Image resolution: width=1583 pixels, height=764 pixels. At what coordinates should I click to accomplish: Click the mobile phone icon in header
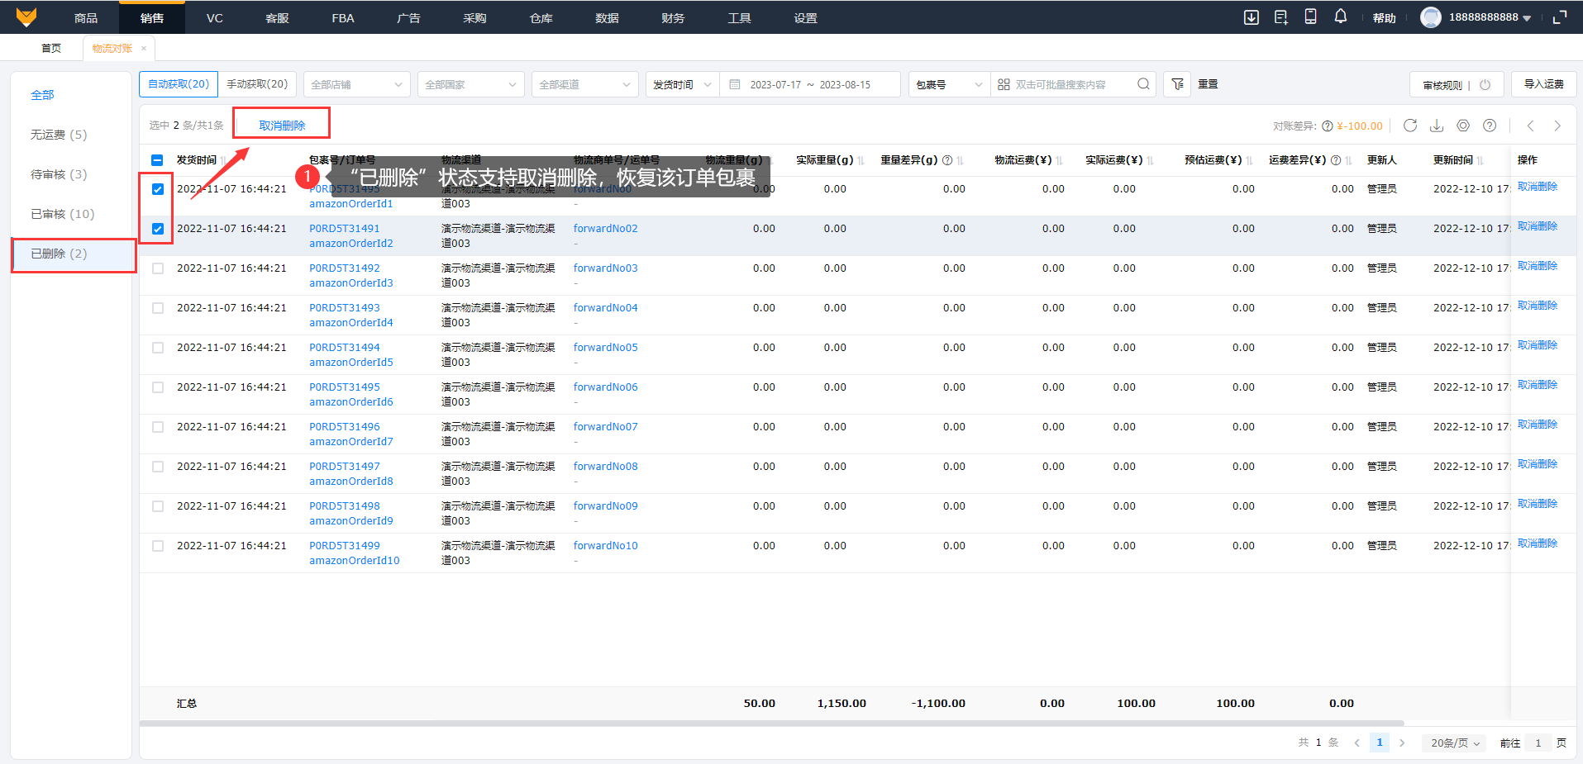pyautogui.click(x=1310, y=17)
